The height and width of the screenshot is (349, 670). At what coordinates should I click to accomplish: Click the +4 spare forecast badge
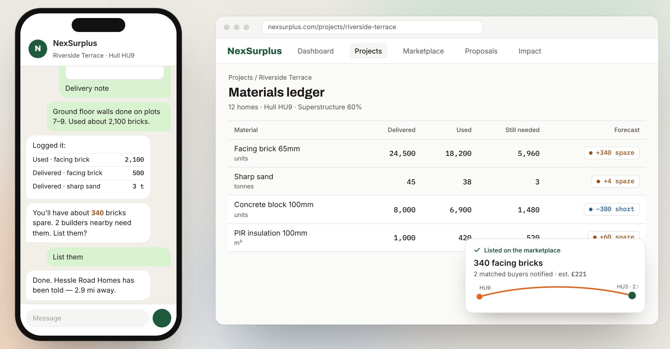pos(615,181)
